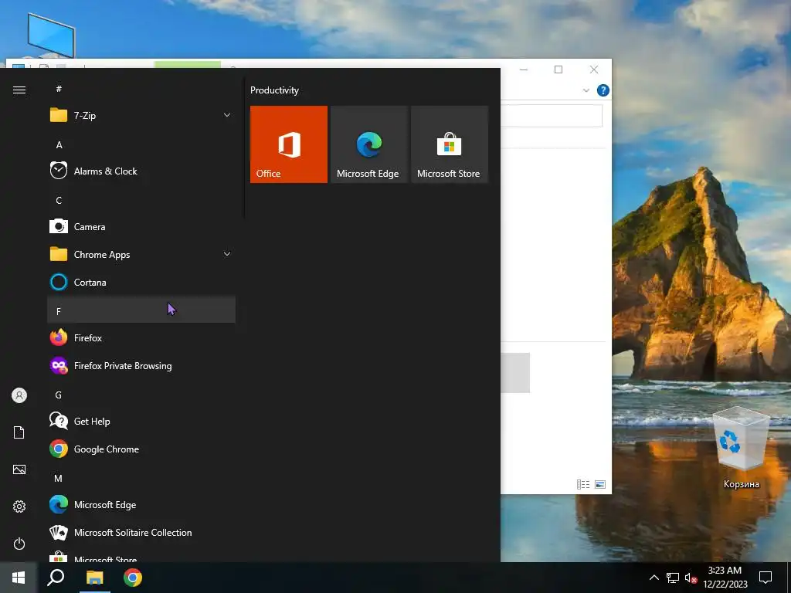
Task: Click the user account icon in Start sidebar
Action: pyautogui.click(x=19, y=395)
